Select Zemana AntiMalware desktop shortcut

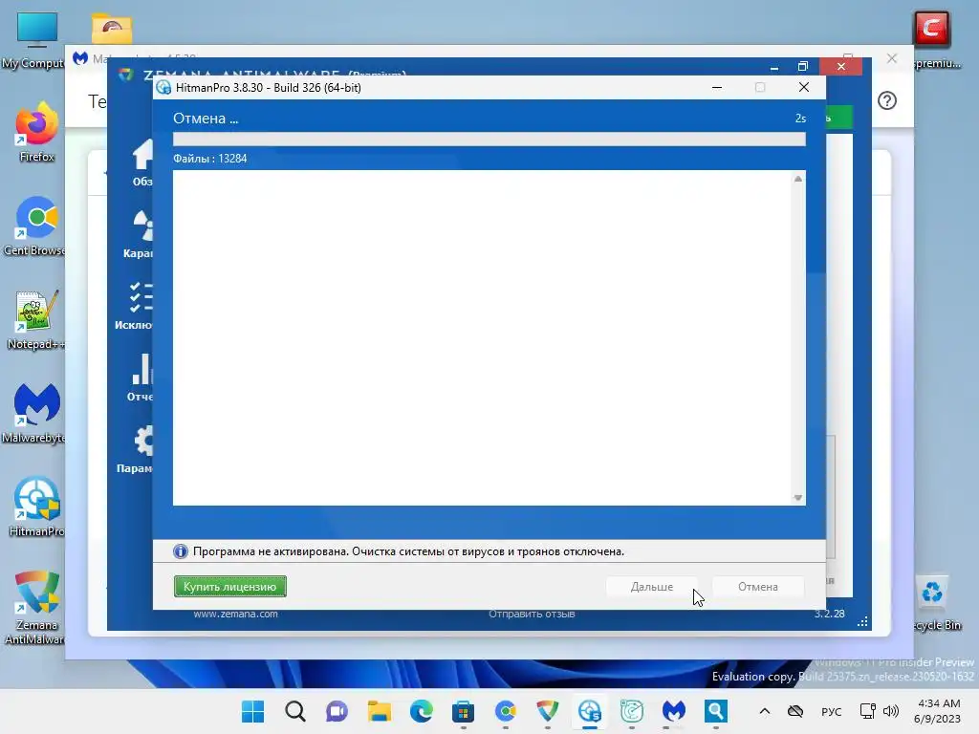pyautogui.click(x=35, y=607)
